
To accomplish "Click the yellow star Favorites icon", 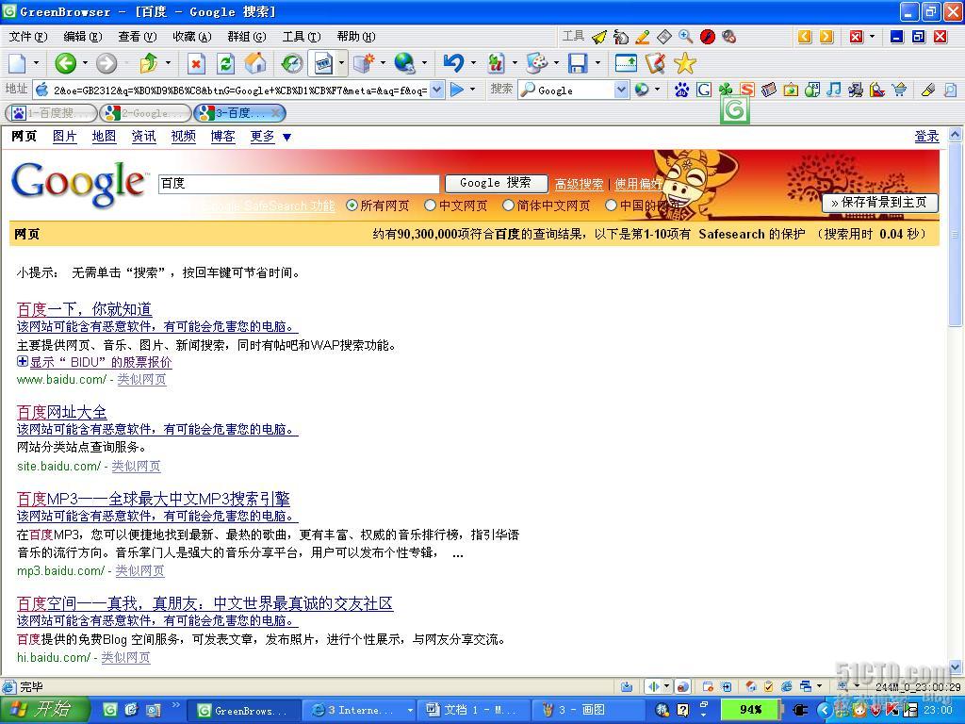I will pyautogui.click(x=684, y=63).
